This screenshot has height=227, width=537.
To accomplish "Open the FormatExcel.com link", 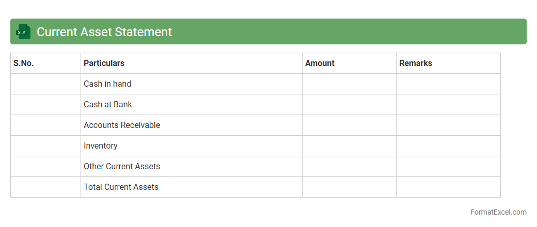I will pos(498,212).
